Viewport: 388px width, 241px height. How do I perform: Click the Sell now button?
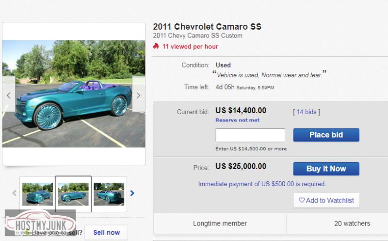[106, 233]
